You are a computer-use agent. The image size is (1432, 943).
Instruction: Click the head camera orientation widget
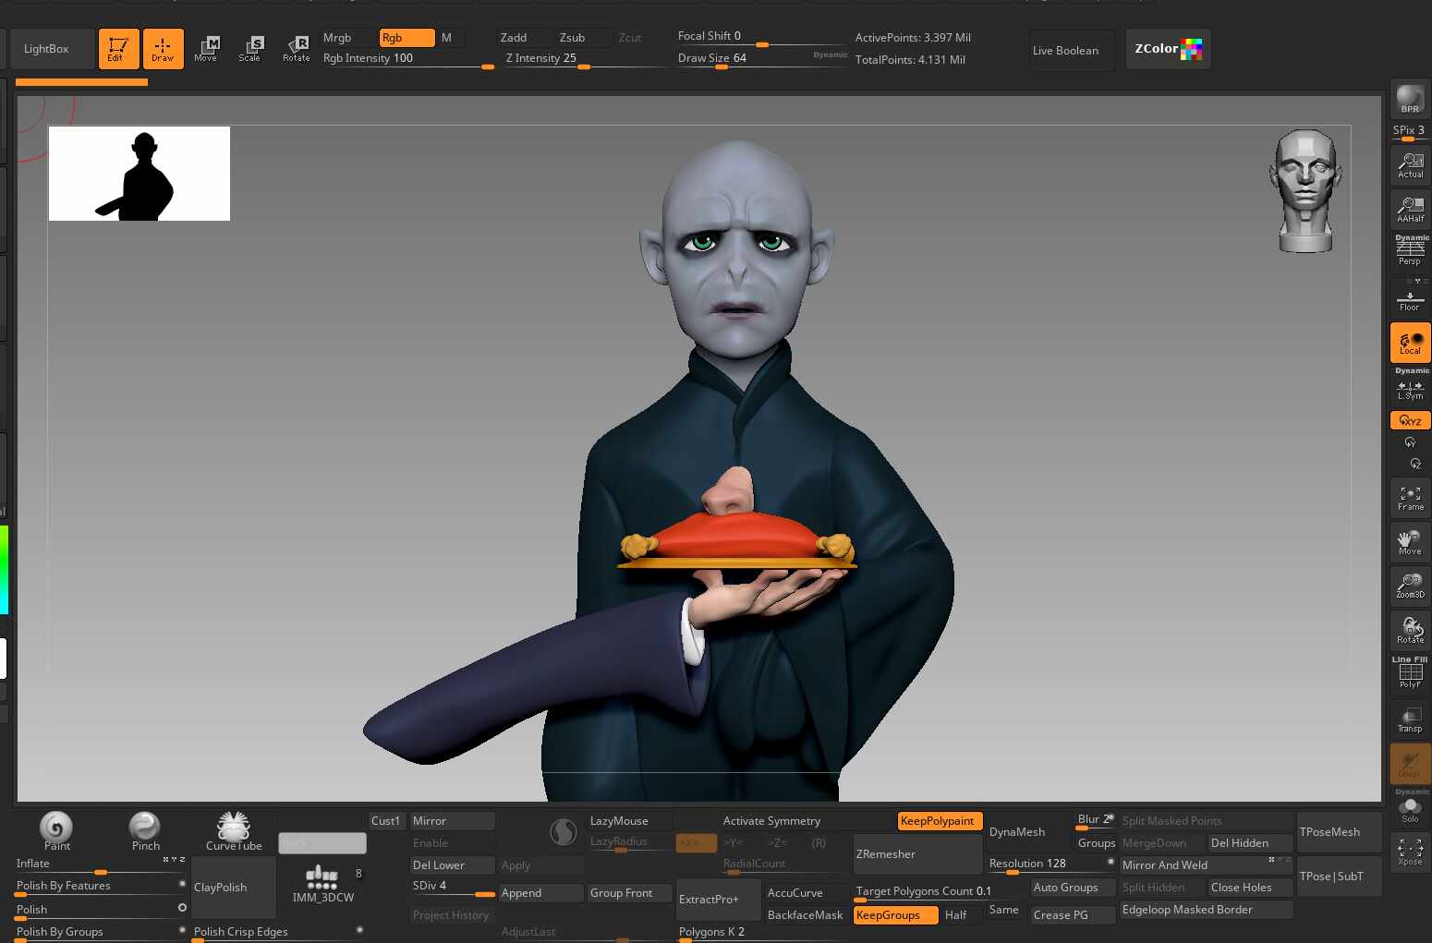click(1305, 191)
